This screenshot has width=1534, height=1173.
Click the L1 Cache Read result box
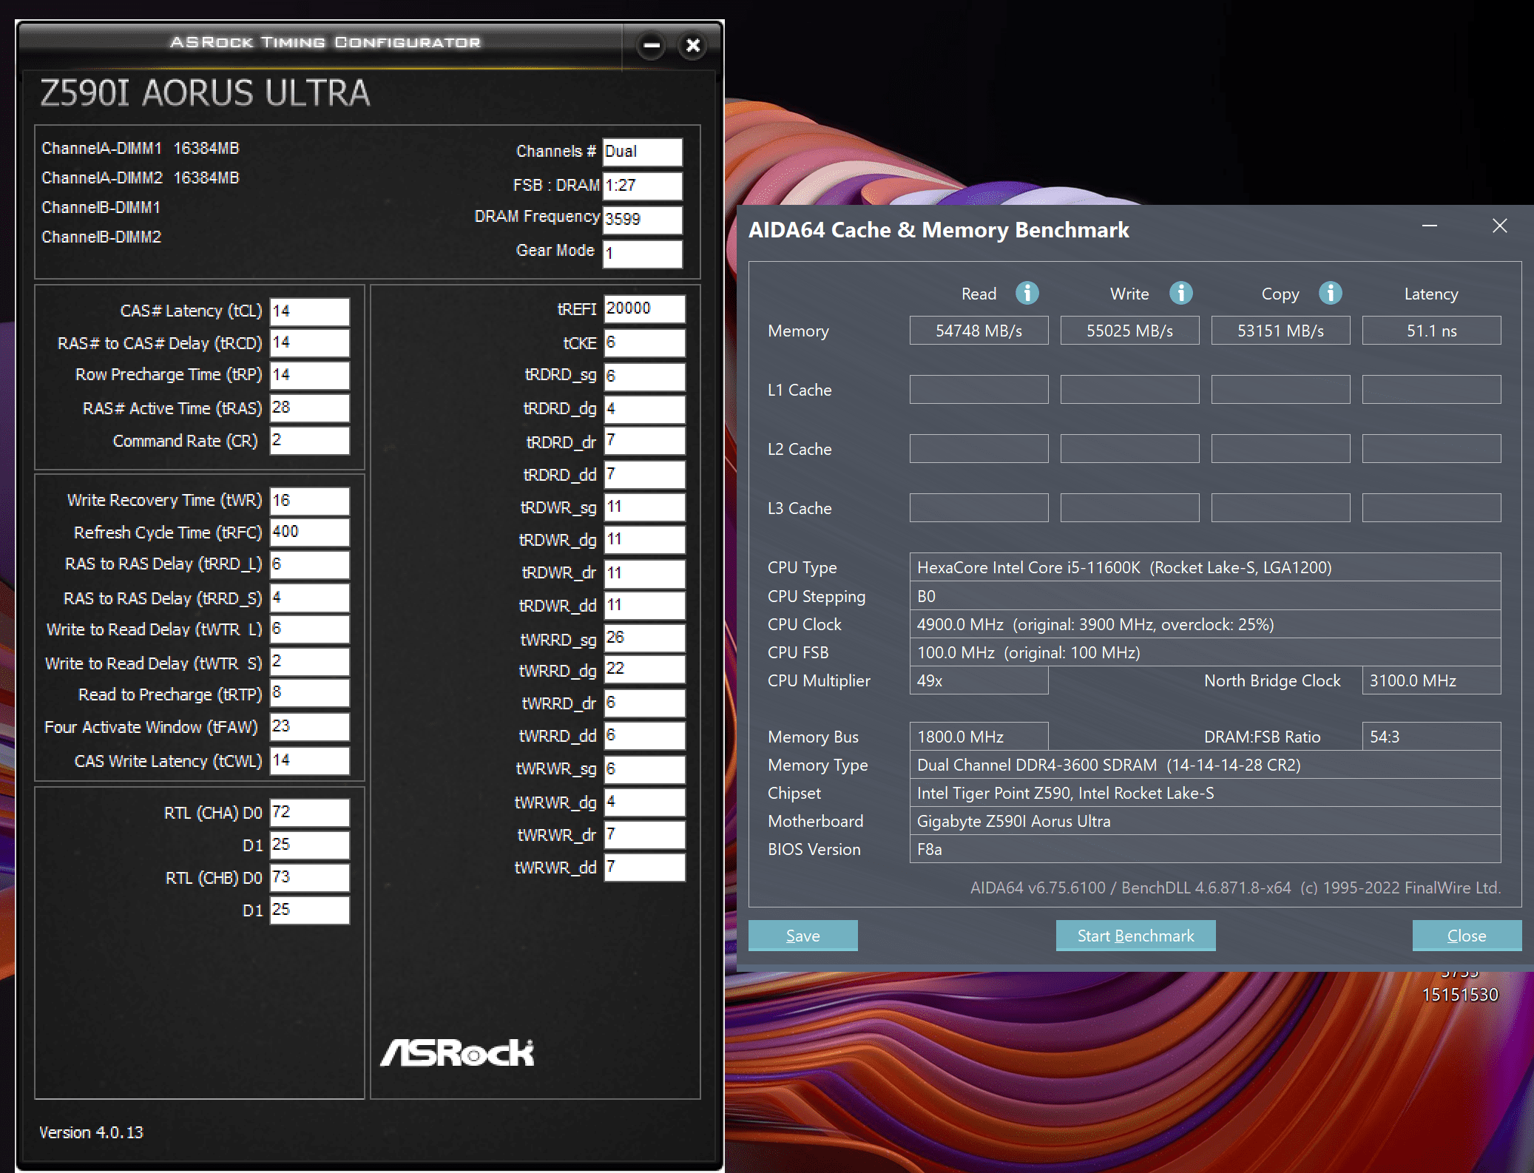[979, 390]
